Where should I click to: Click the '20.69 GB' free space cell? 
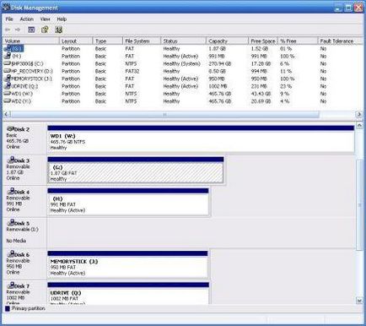click(261, 101)
